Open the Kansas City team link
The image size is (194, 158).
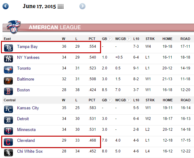tap(28, 108)
